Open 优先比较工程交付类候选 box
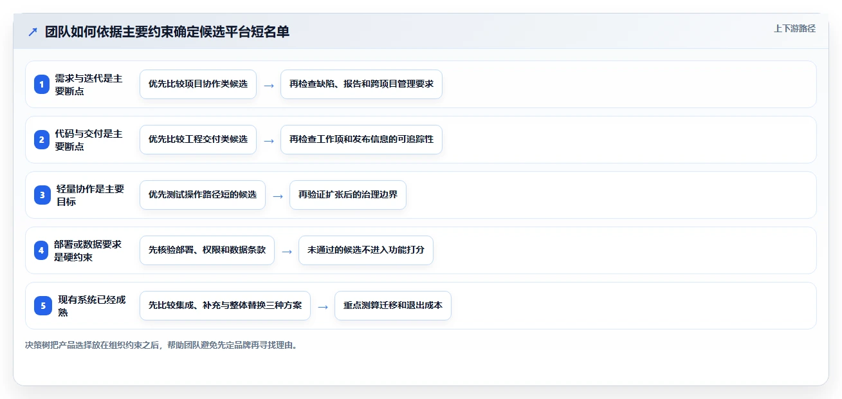Viewport: 842px width, 399px height. tap(198, 140)
